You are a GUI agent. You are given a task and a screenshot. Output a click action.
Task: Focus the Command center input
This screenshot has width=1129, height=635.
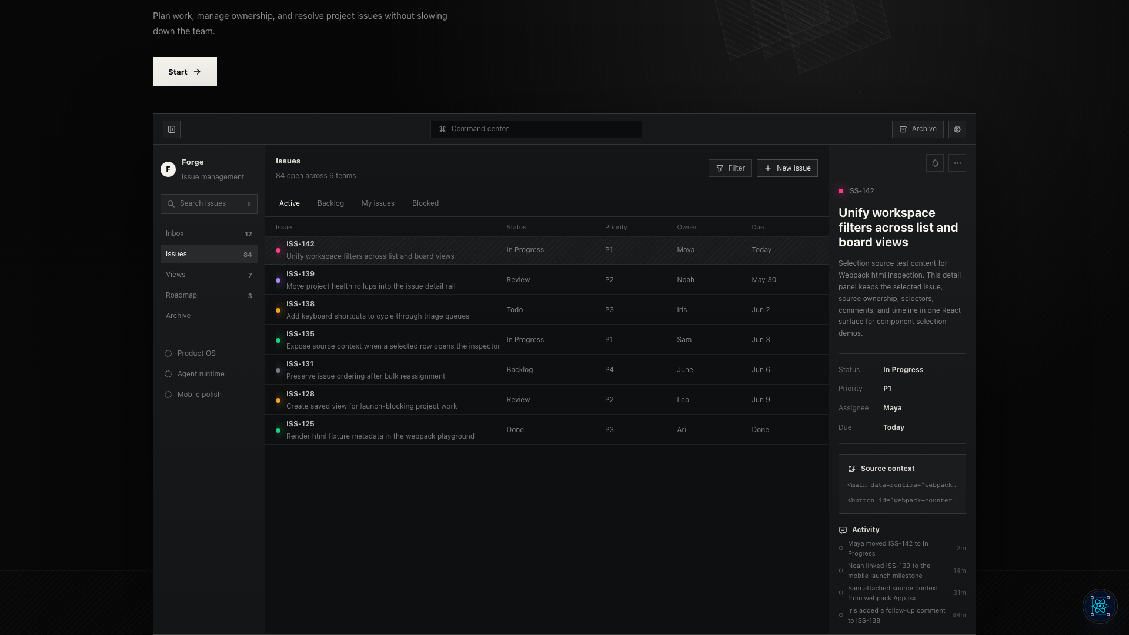(536, 129)
